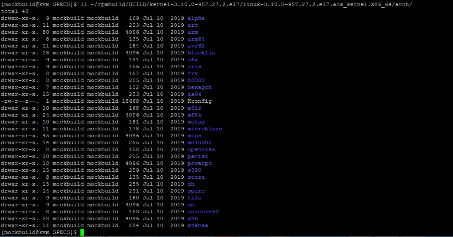Click the ia64 directory name
This screenshot has height=237, width=453.
(x=194, y=95)
